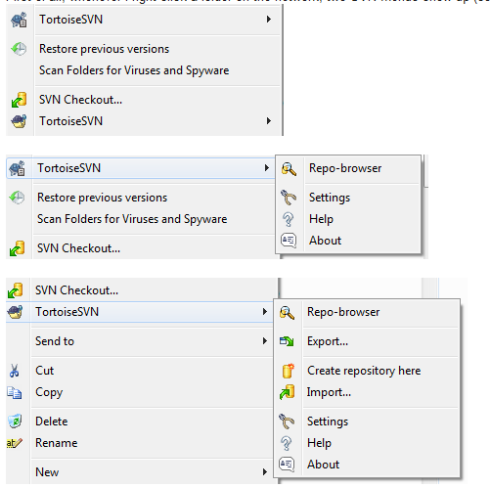Image resolution: width=491 pixels, height=488 pixels.
Task: Click the About icon in the submenu containing Import...
Action: (287, 465)
